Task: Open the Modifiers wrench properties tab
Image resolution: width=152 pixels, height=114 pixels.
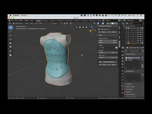Action: pos(123,74)
